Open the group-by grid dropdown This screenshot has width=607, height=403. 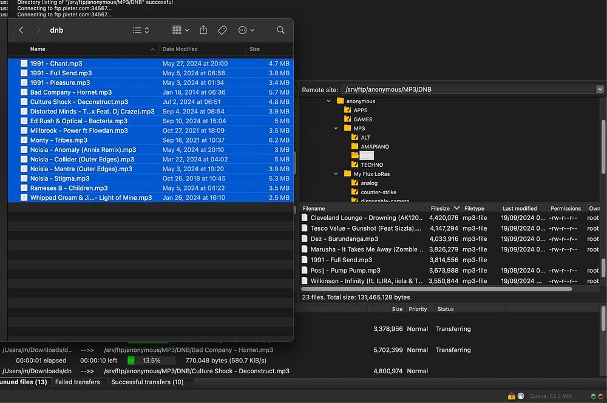(180, 30)
